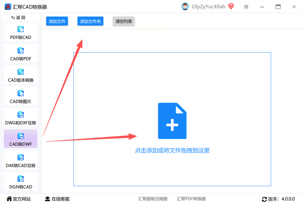Check for updates via version refresh icon
This screenshot has width=303, height=204.
[264, 199]
